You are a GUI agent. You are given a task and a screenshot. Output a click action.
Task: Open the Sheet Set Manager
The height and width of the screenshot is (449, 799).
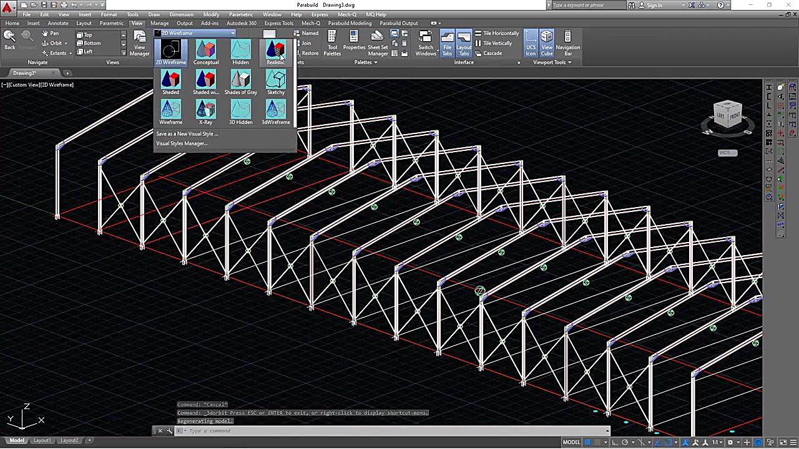point(378,43)
